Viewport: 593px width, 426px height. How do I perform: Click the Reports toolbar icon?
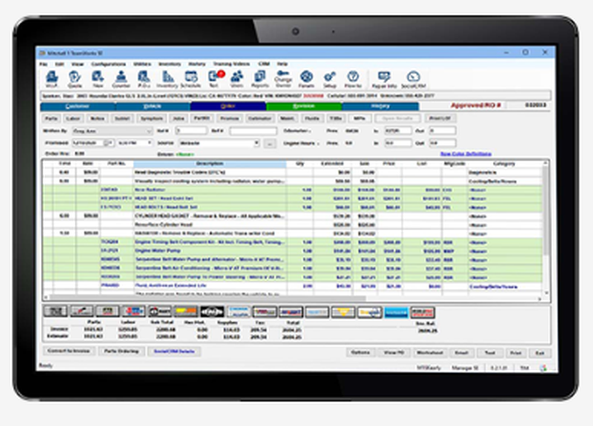pyautogui.click(x=260, y=80)
